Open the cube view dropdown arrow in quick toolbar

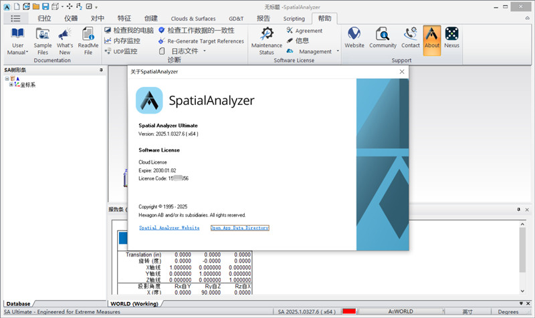point(62,7)
